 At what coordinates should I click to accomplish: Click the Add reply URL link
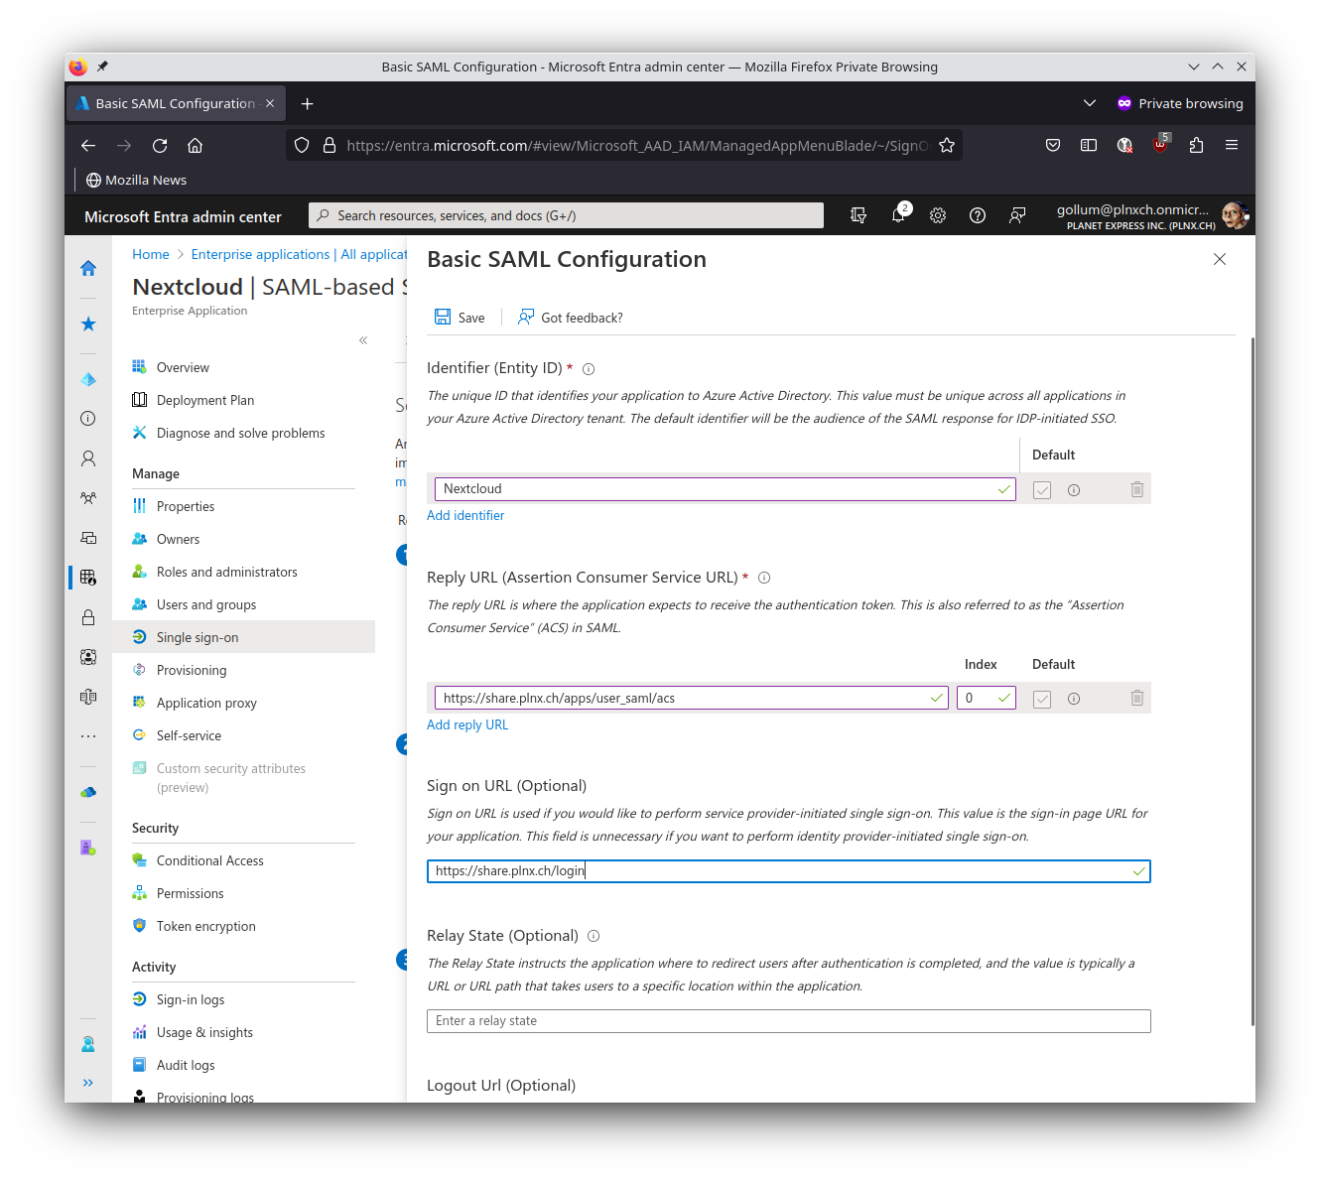tap(467, 724)
